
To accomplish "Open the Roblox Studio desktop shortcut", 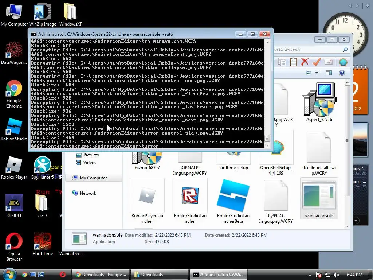I will pos(14,129).
